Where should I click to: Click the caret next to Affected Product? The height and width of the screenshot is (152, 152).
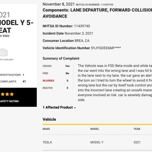point(75,108)
